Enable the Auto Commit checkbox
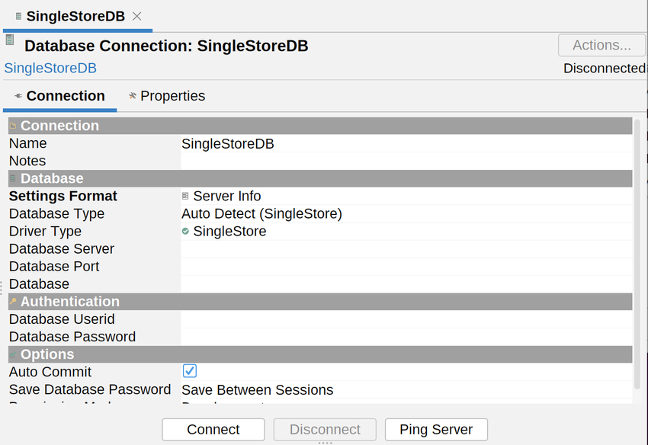This screenshot has width=648, height=445. (188, 371)
